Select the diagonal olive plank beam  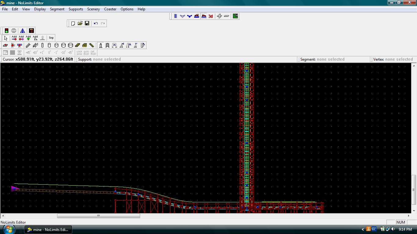pos(92,45)
